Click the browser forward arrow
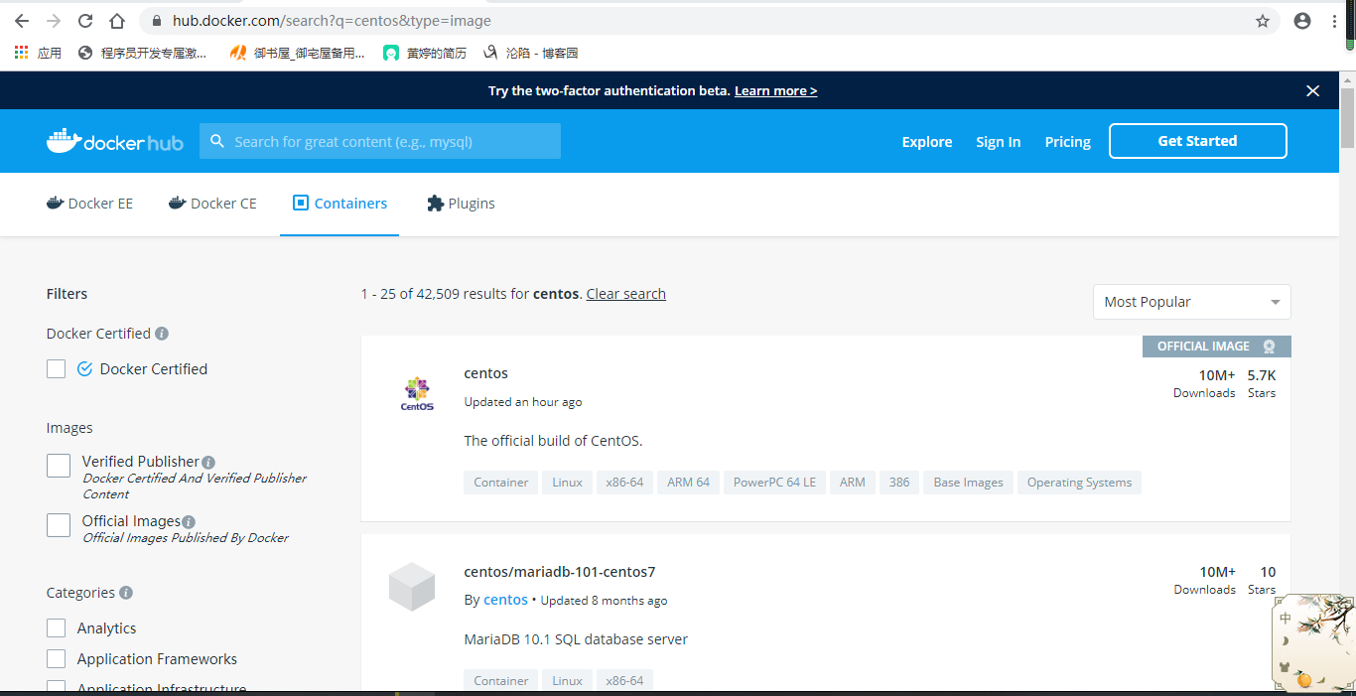 [x=54, y=21]
